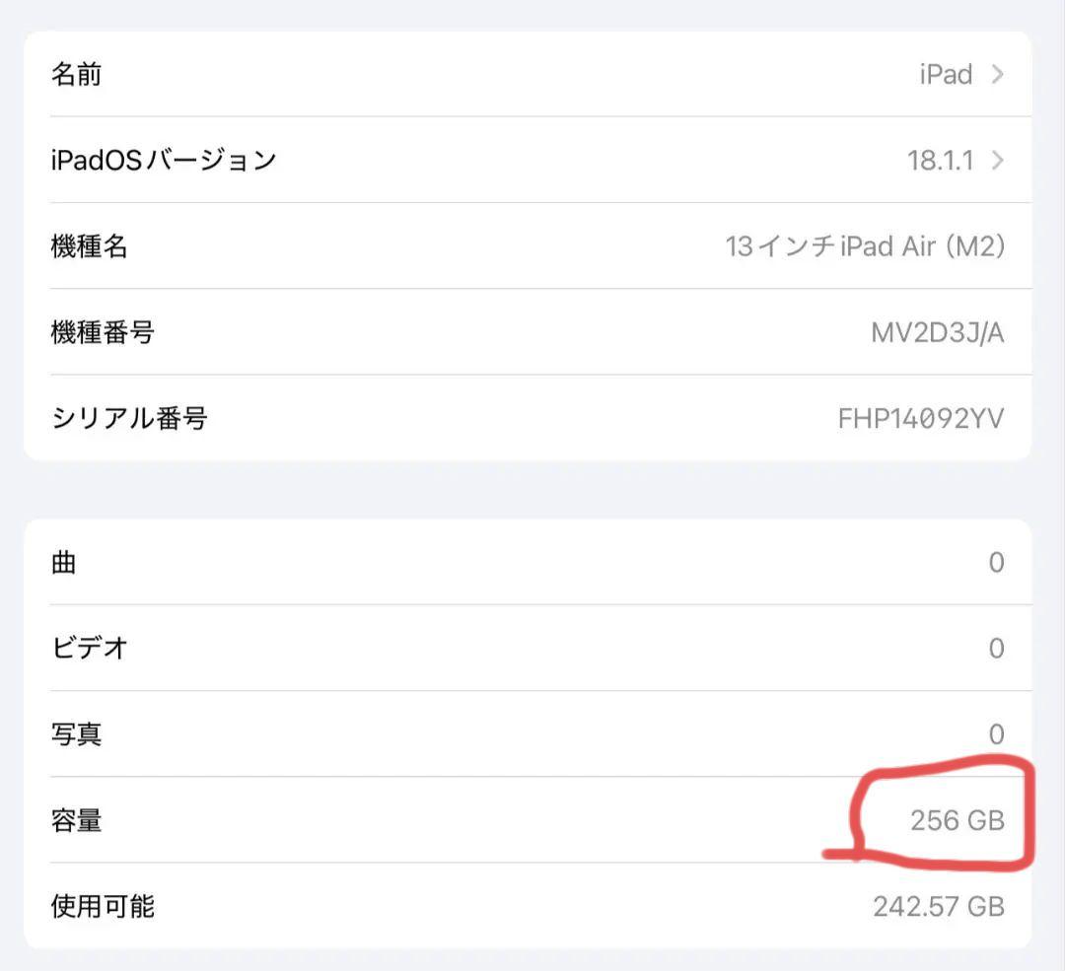Tap the iPad name value text
1065x971 pixels.
click(x=944, y=74)
